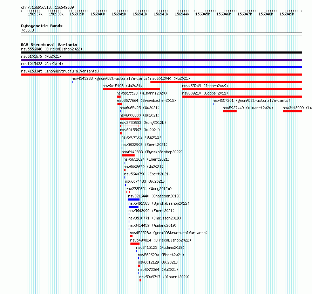The height and width of the screenshot is (294, 312).
Task: Open the nsv6012040 (Wu2021) variant label
Action: tap(170, 78)
